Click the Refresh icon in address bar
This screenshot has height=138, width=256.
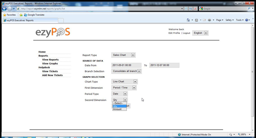(x=191, y=9)
